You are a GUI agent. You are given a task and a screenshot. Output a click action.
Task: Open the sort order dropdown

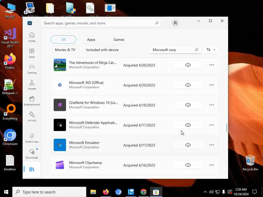point(211,50)
